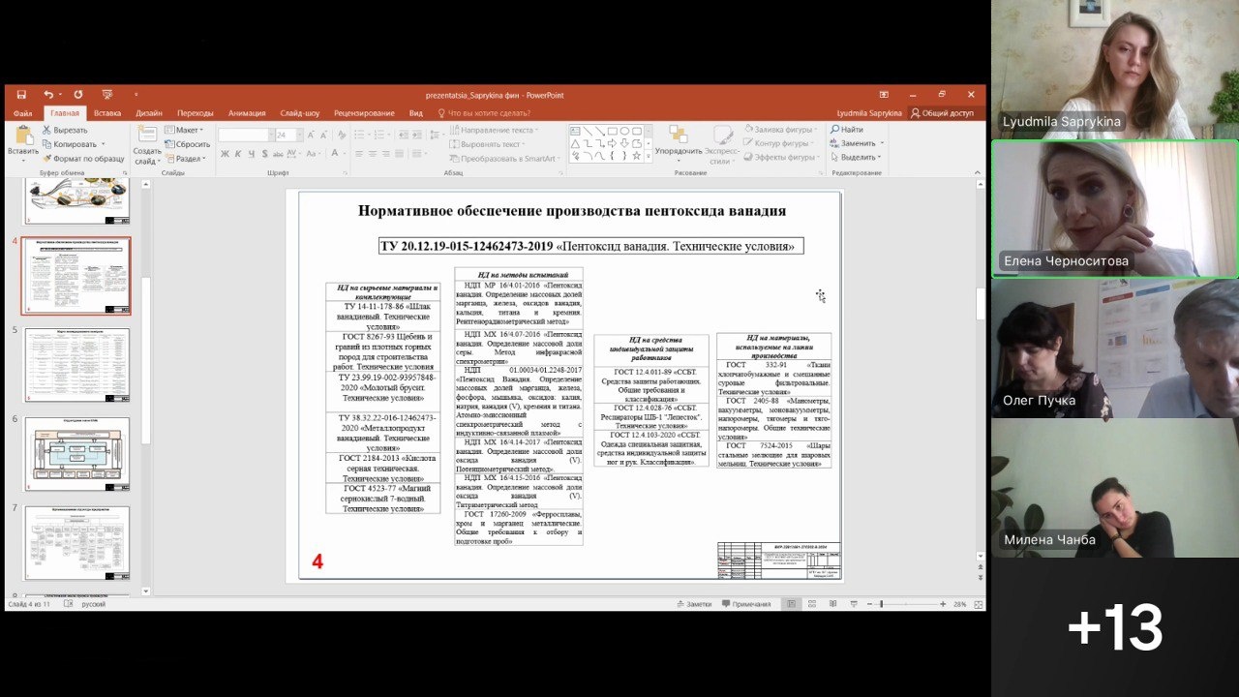
Task: Click the Paste (Вставить) clipboard icon
Action: click(x=23, y=136)
